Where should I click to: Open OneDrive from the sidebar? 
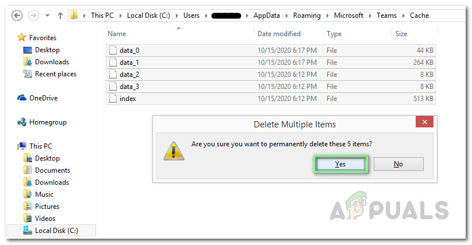(44, 98)
